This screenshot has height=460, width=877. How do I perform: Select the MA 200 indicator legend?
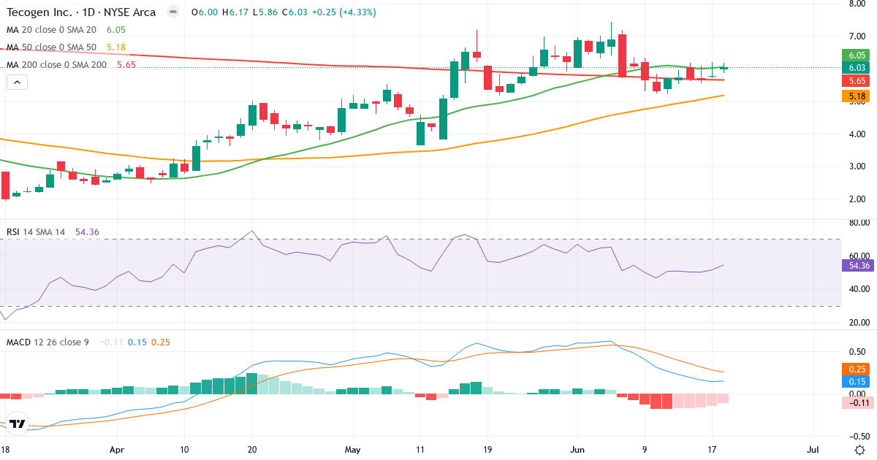(56, 65)
